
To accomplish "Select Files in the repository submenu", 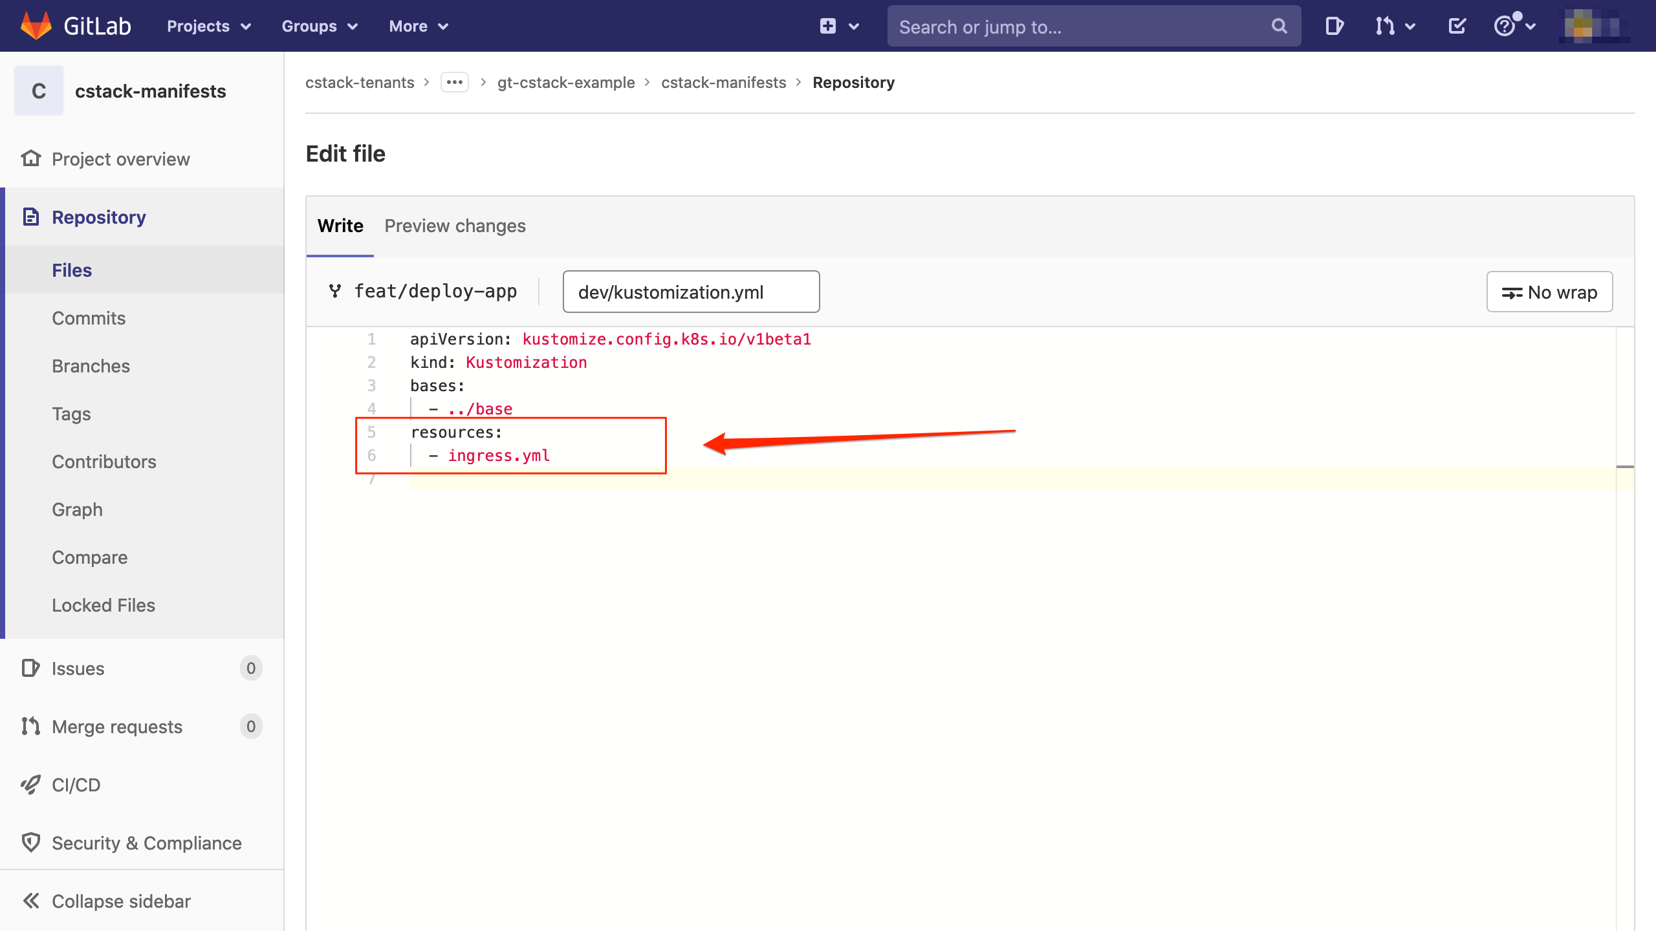I will [x=72, y=270].
